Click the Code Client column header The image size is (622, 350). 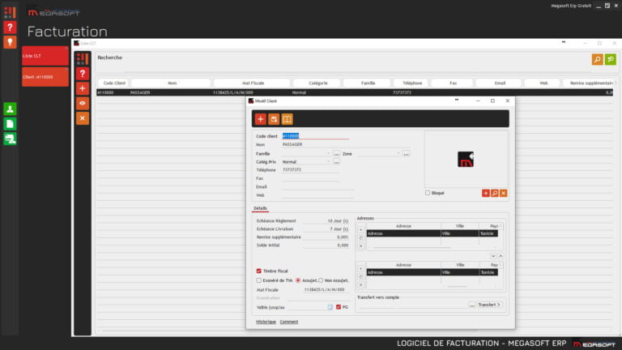(x=114, y=83)
